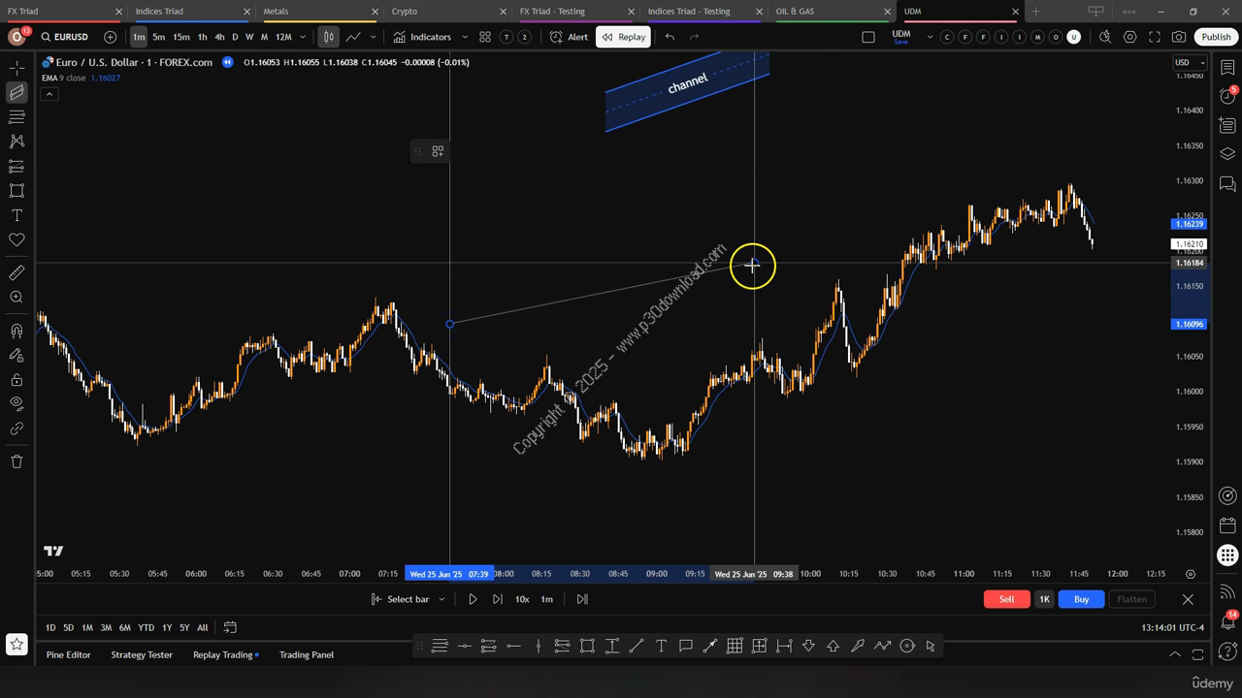This screenshot has height=698, width=1242.
Task: Toggle Replay mode off
Action: [622, 37]
